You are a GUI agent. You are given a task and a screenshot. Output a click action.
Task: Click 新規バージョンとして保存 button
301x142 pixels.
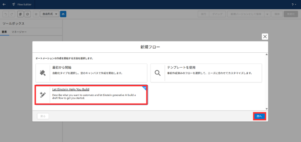[246, 14]
